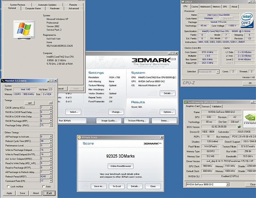Open Image Quality... in 3DMark03

109,121
